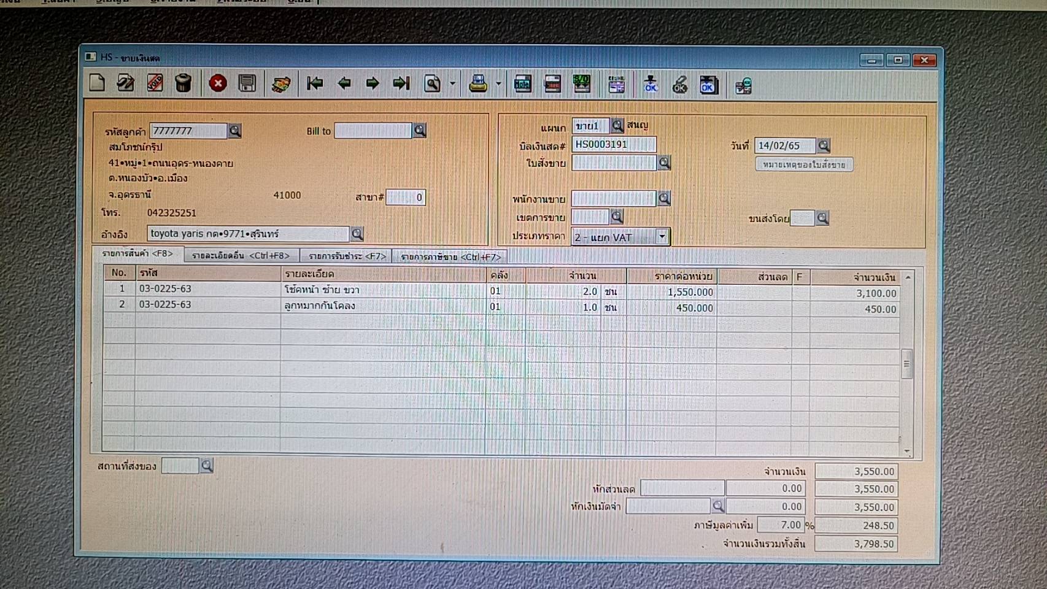Go to next record arrow
The image size is (1047, 589).
coord(373,83)
